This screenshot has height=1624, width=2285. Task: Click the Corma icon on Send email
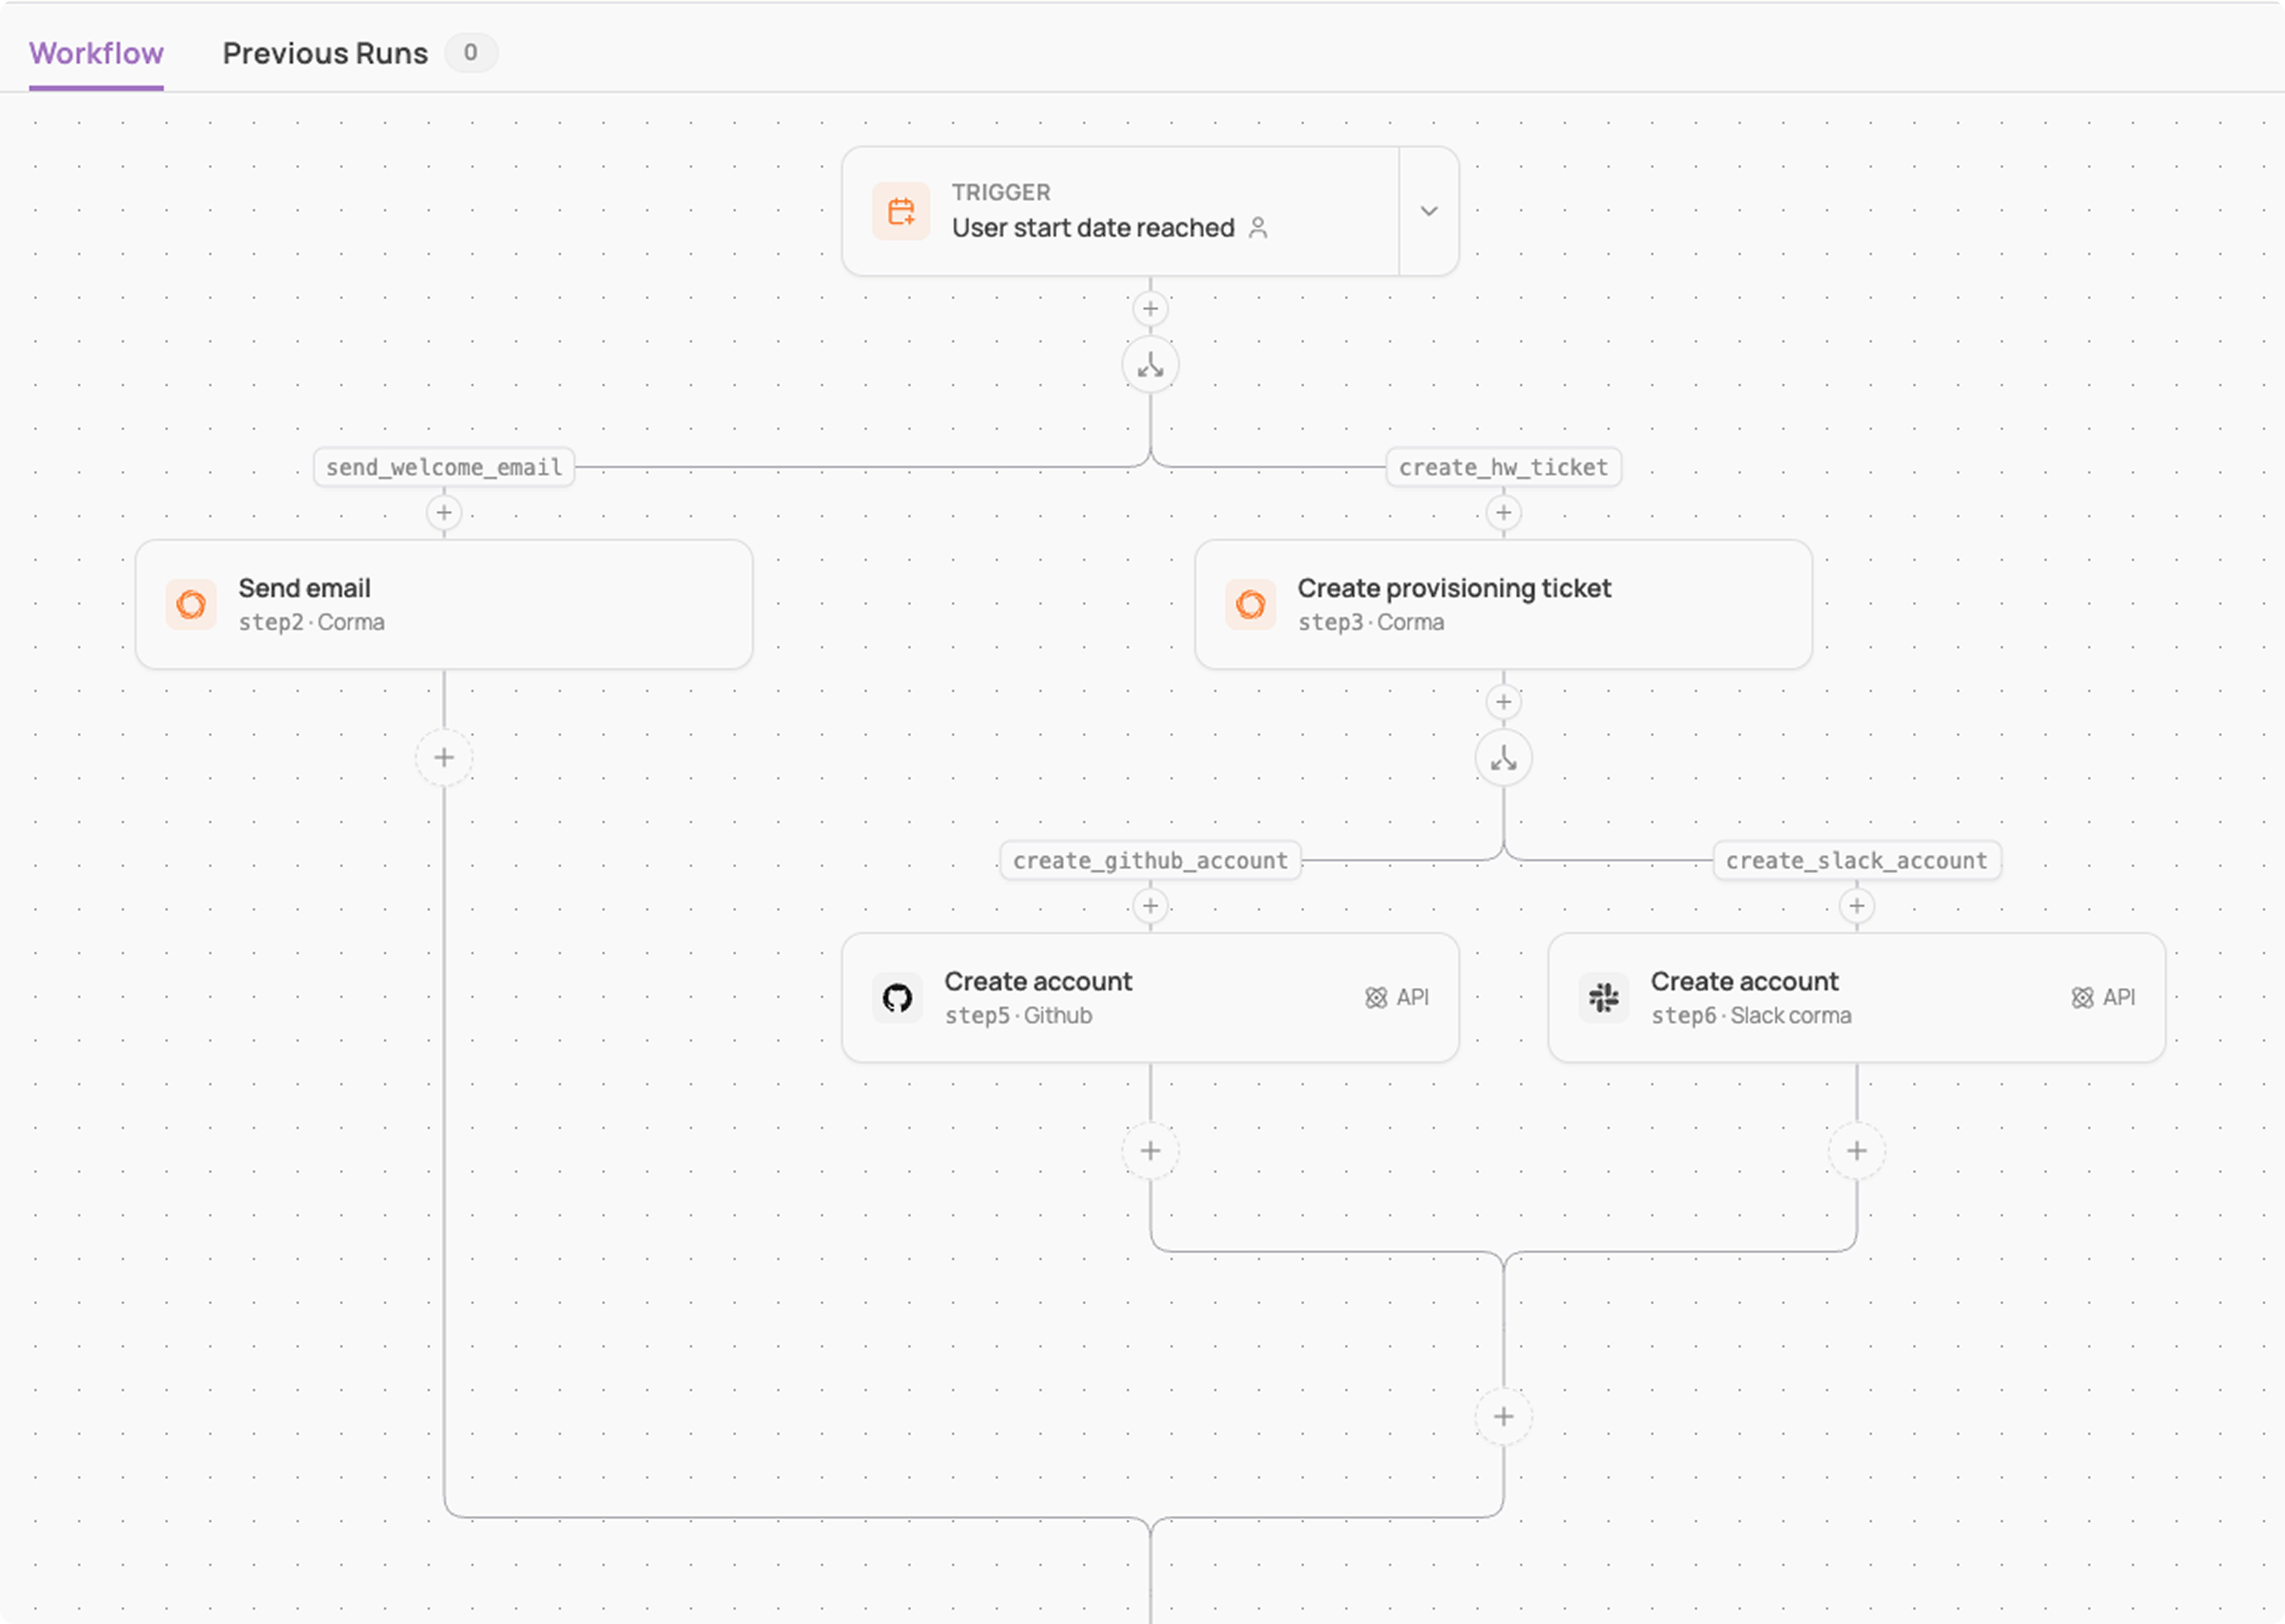(x=191, y=604)
